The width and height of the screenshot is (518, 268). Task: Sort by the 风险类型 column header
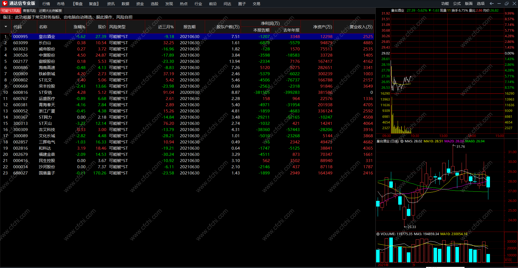pyautogui.click(x=117, y=27)
